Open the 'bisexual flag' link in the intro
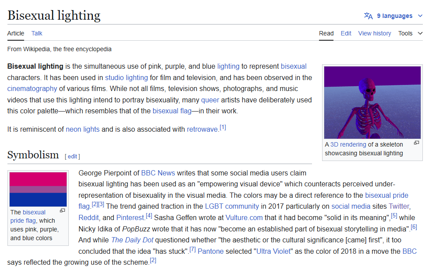 pyautogui.click(x=172, y=111)
